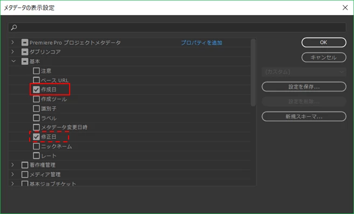Viewport: 354px width, 214px height.
Task: Collapse the 基本 group
Action: pyautogui.click(x=13, y=61)
